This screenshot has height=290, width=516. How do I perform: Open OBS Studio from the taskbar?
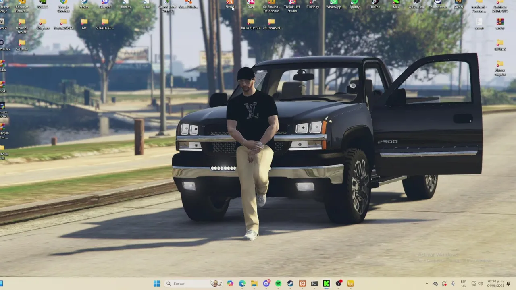tap(339, 284)
